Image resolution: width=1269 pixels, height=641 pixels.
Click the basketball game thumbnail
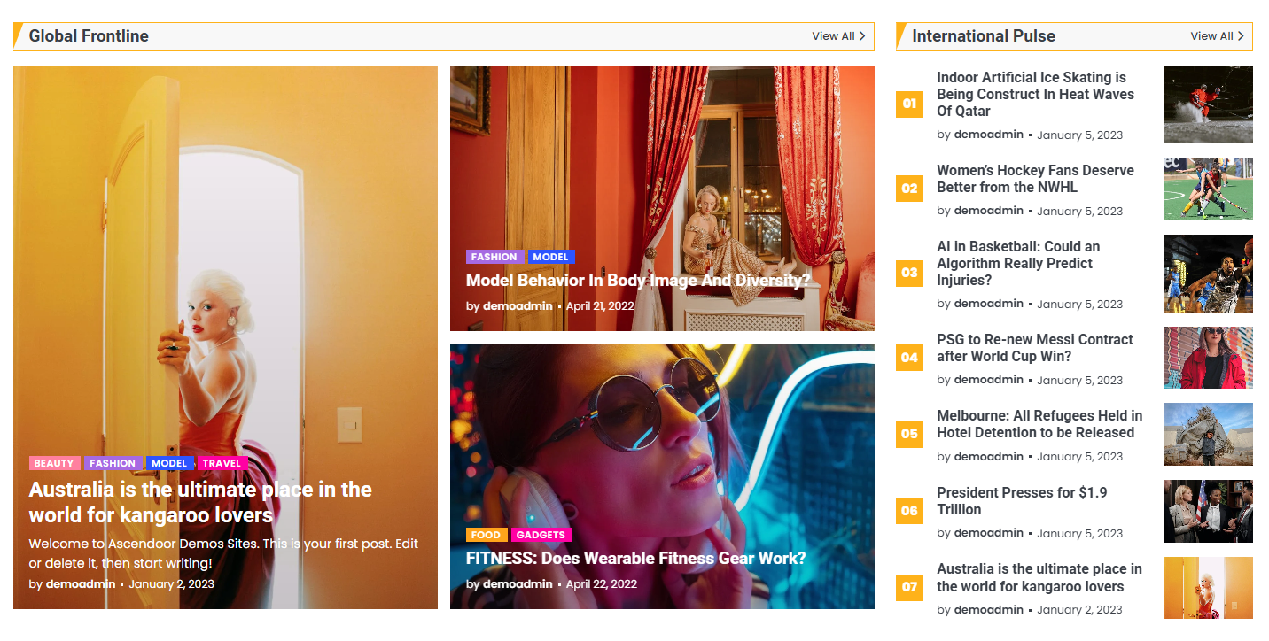point(1208,274)
